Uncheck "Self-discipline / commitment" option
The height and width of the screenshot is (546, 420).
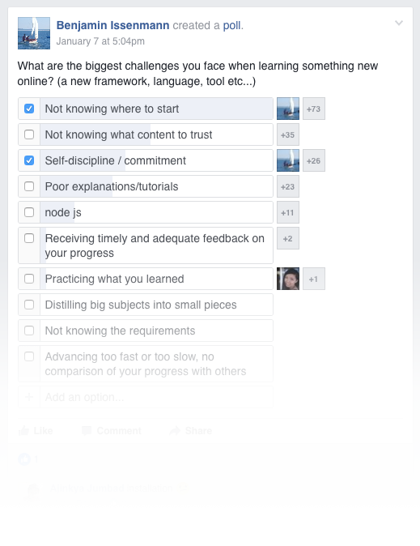(x=29, y=160)
